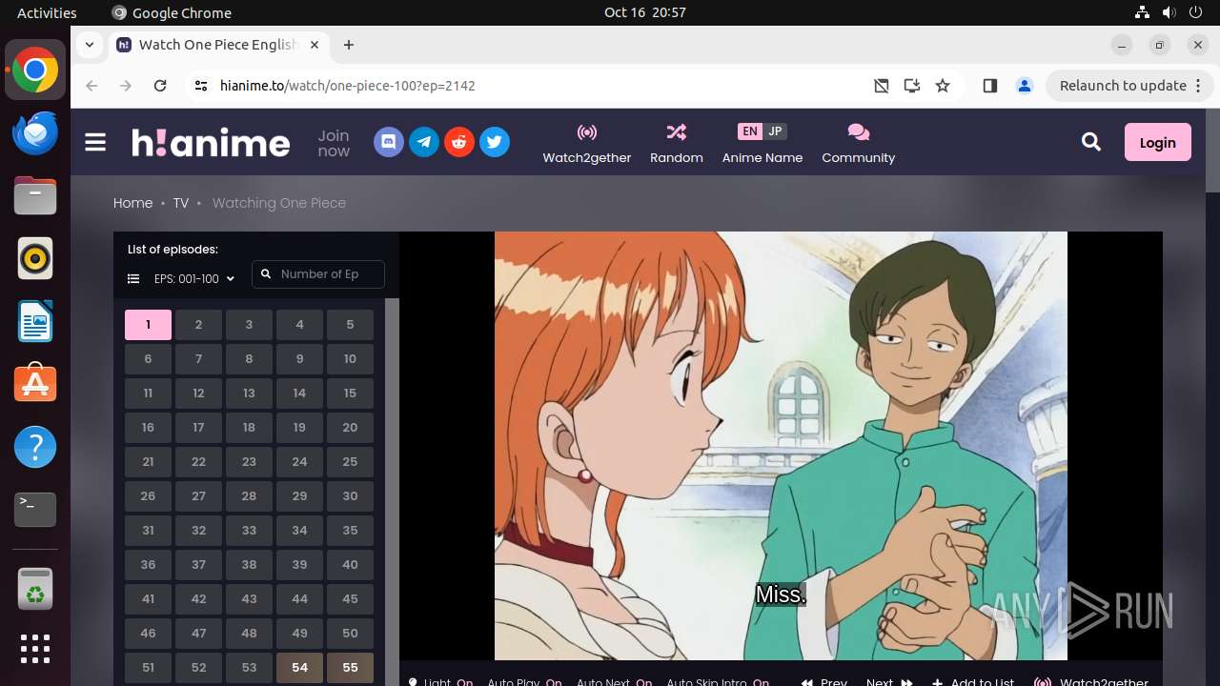1220x686 pixels.
Task: Toggle the Auto Play setting
Action: (524, 682)
